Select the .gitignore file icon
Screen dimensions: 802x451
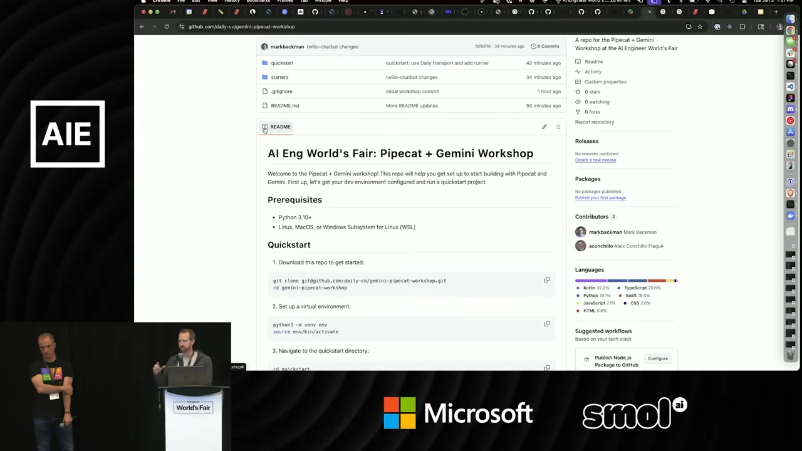click(x=264, y=91)
